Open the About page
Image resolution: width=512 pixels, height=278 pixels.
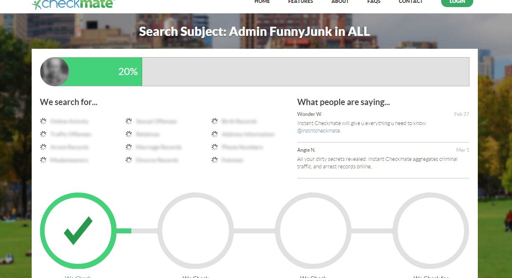pyautogui.click(x=340, y=2)
